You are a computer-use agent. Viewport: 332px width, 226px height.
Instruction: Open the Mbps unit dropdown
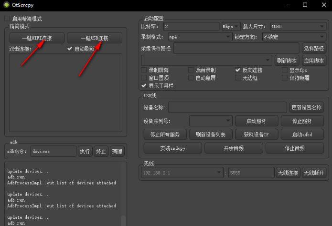pyautogui.click(x=231, y=27)
